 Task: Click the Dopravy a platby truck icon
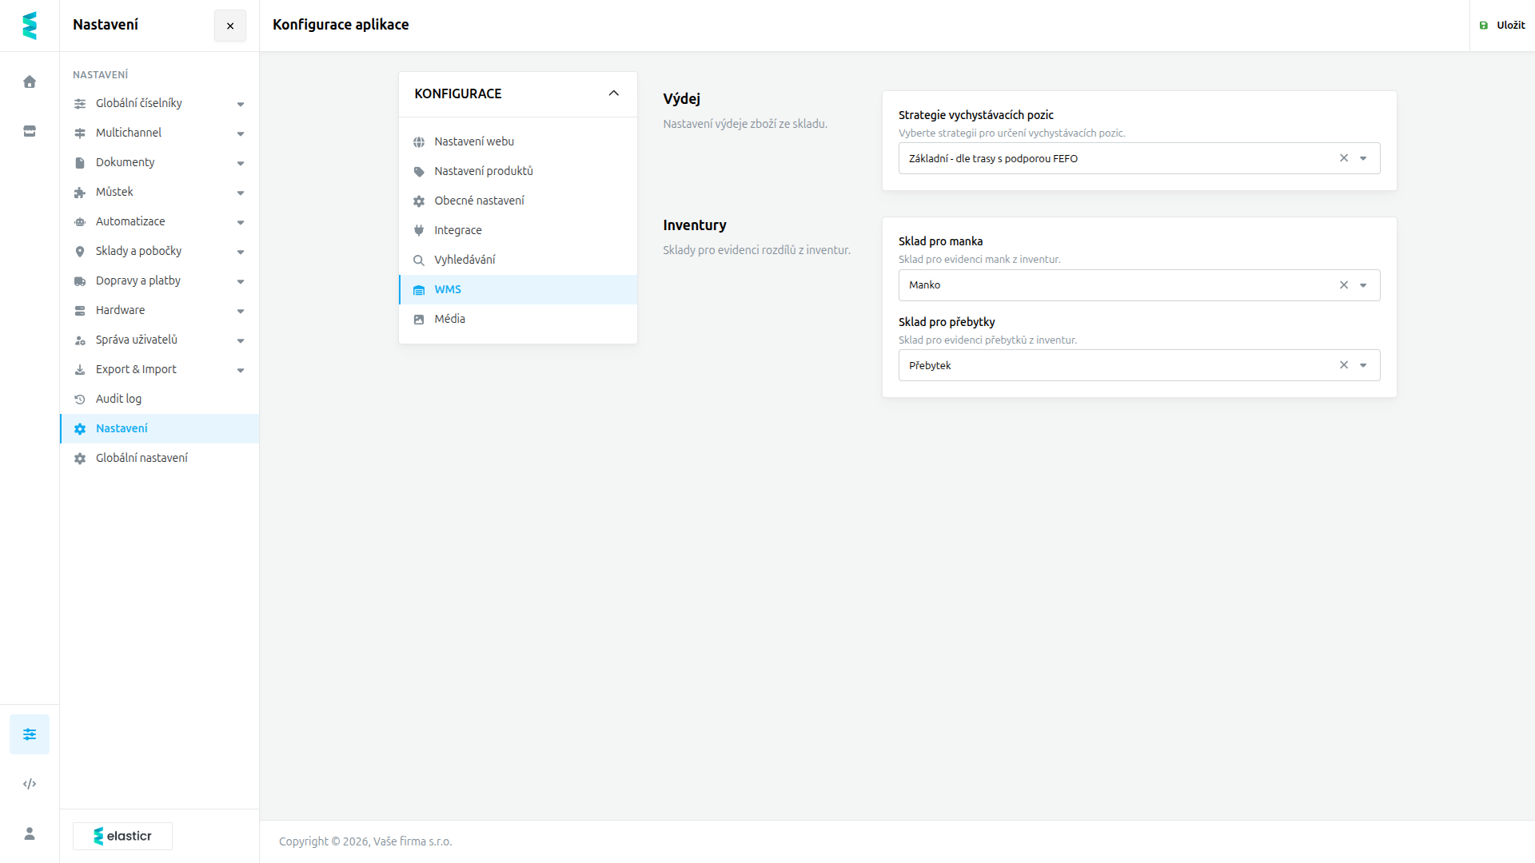tap(80, 281)
